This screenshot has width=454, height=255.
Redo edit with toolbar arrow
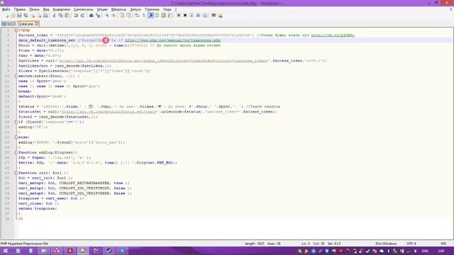click(82, 16)
